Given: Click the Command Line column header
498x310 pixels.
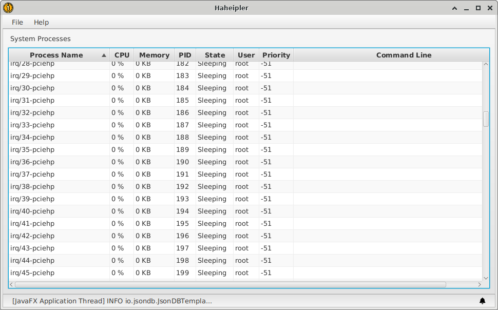Looking at the screenshot, I should pos(404,55).
